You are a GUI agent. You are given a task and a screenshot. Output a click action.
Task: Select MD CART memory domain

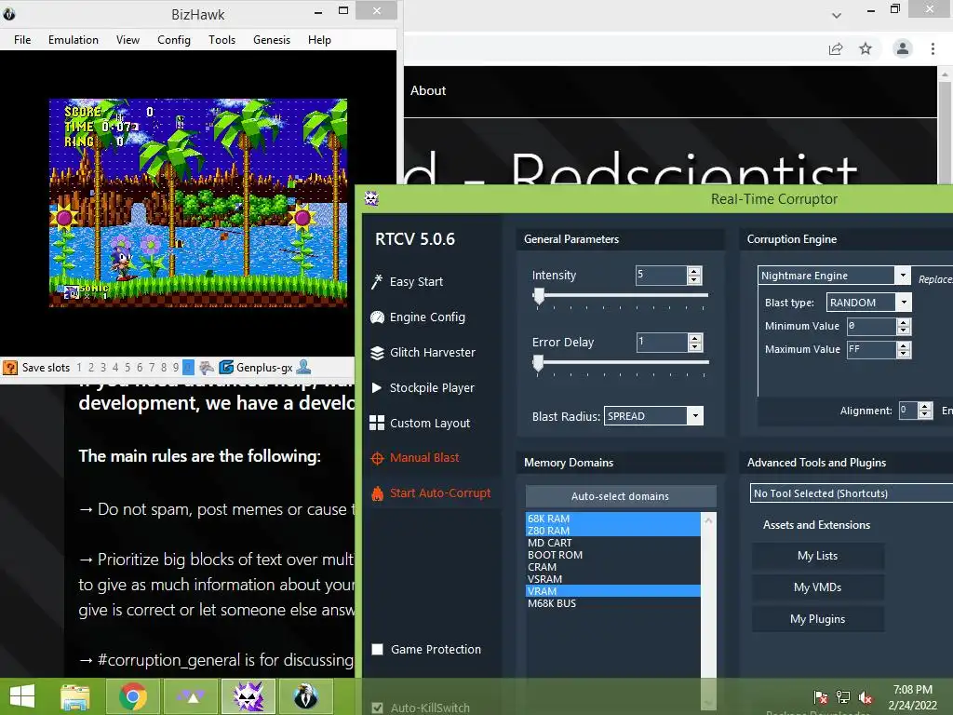coord(612,543)
